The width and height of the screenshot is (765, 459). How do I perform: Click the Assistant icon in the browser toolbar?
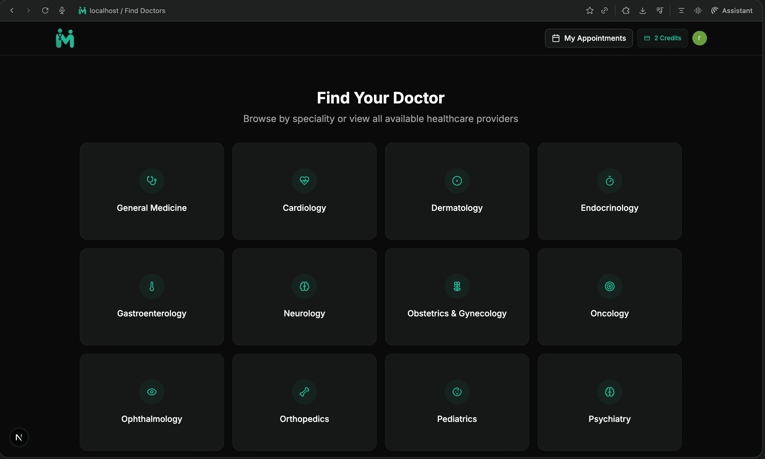point(715,10)
